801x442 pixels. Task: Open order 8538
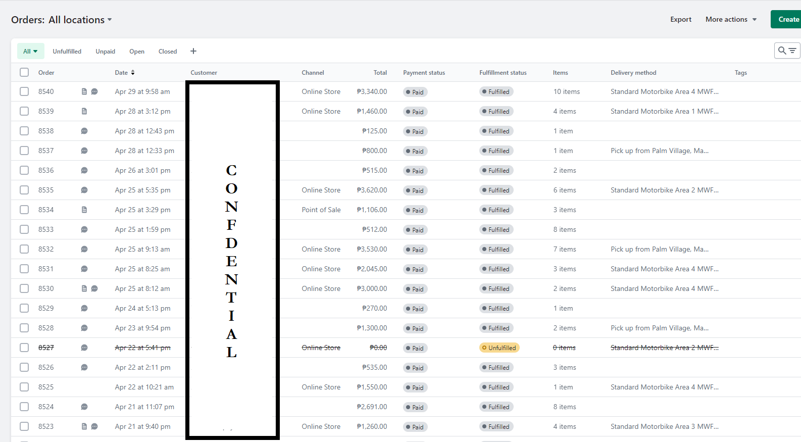(46, 131)
